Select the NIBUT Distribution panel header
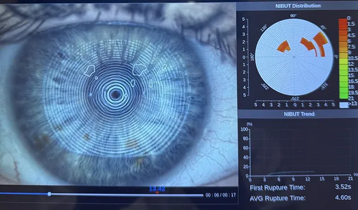Image resolution: width=358 pixels, height=210 pixels. pyautogui.click(x=297, y=6)
